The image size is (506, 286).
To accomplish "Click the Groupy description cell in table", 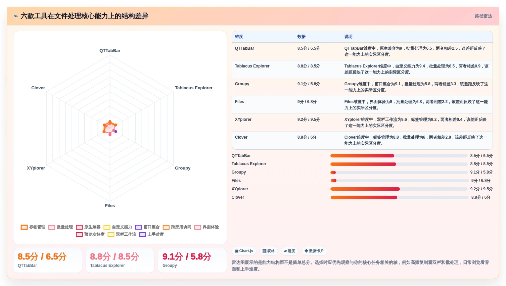I will click(x=416, y=87).
